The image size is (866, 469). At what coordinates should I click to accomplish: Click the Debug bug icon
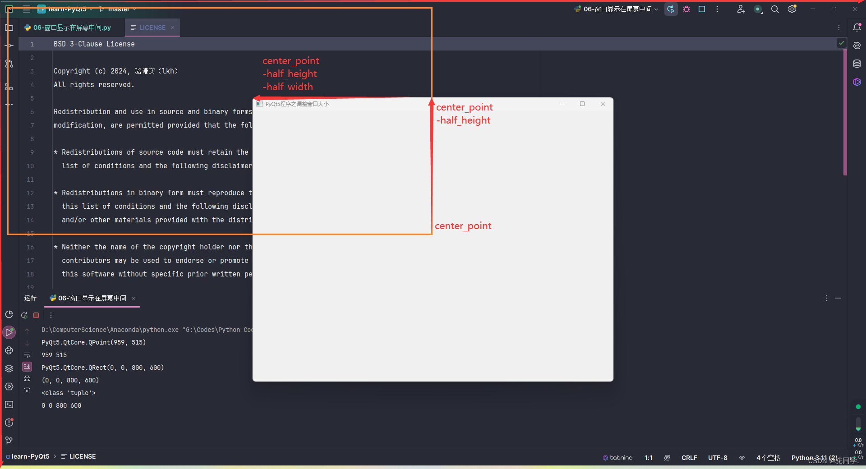(x=686, y=9)
